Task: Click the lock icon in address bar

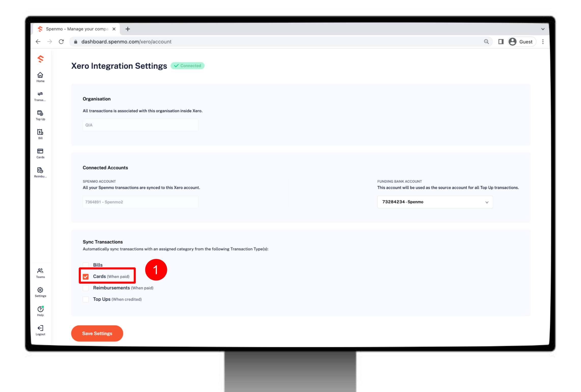Action: tap(76, 42)
